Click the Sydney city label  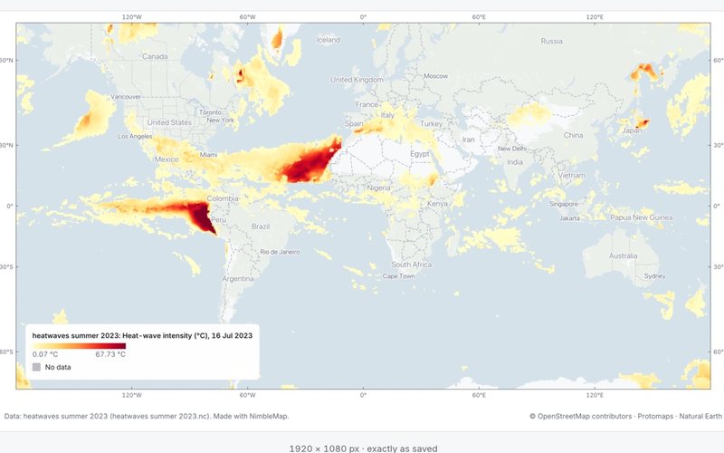[654, 276]
